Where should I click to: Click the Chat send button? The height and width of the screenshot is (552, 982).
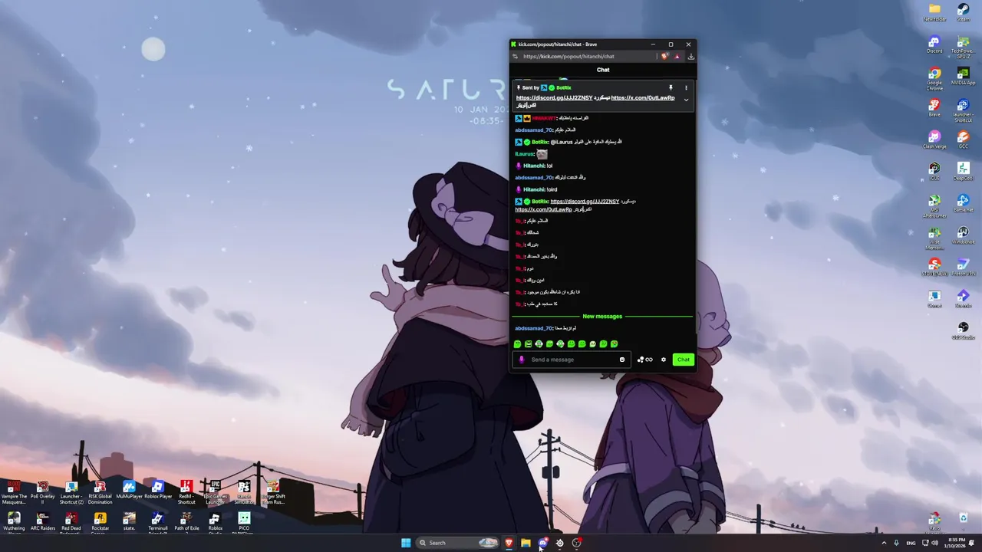(x=683, y=360)
